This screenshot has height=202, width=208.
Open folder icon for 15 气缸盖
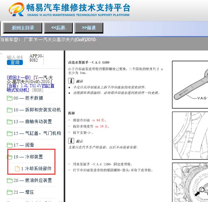coord(10,133)
